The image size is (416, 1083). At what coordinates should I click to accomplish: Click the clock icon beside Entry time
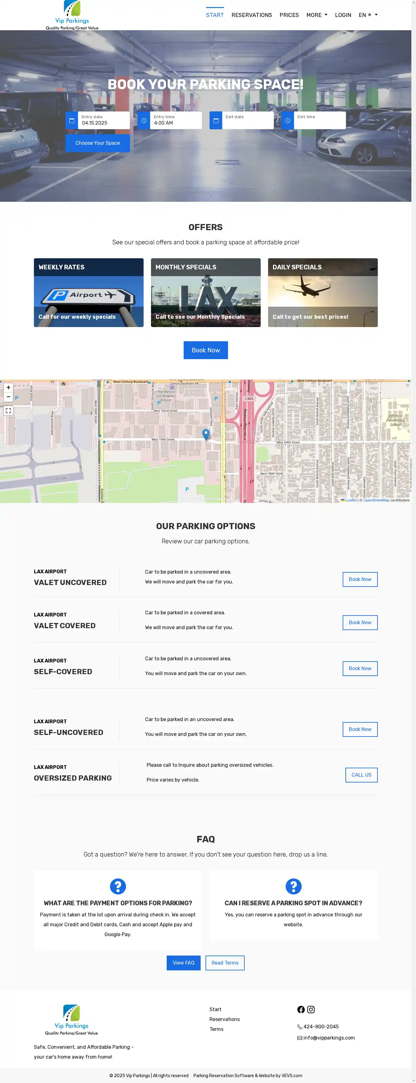pos(144,121)
